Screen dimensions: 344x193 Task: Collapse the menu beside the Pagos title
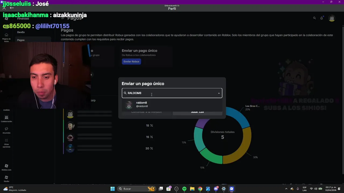(62, 18)
